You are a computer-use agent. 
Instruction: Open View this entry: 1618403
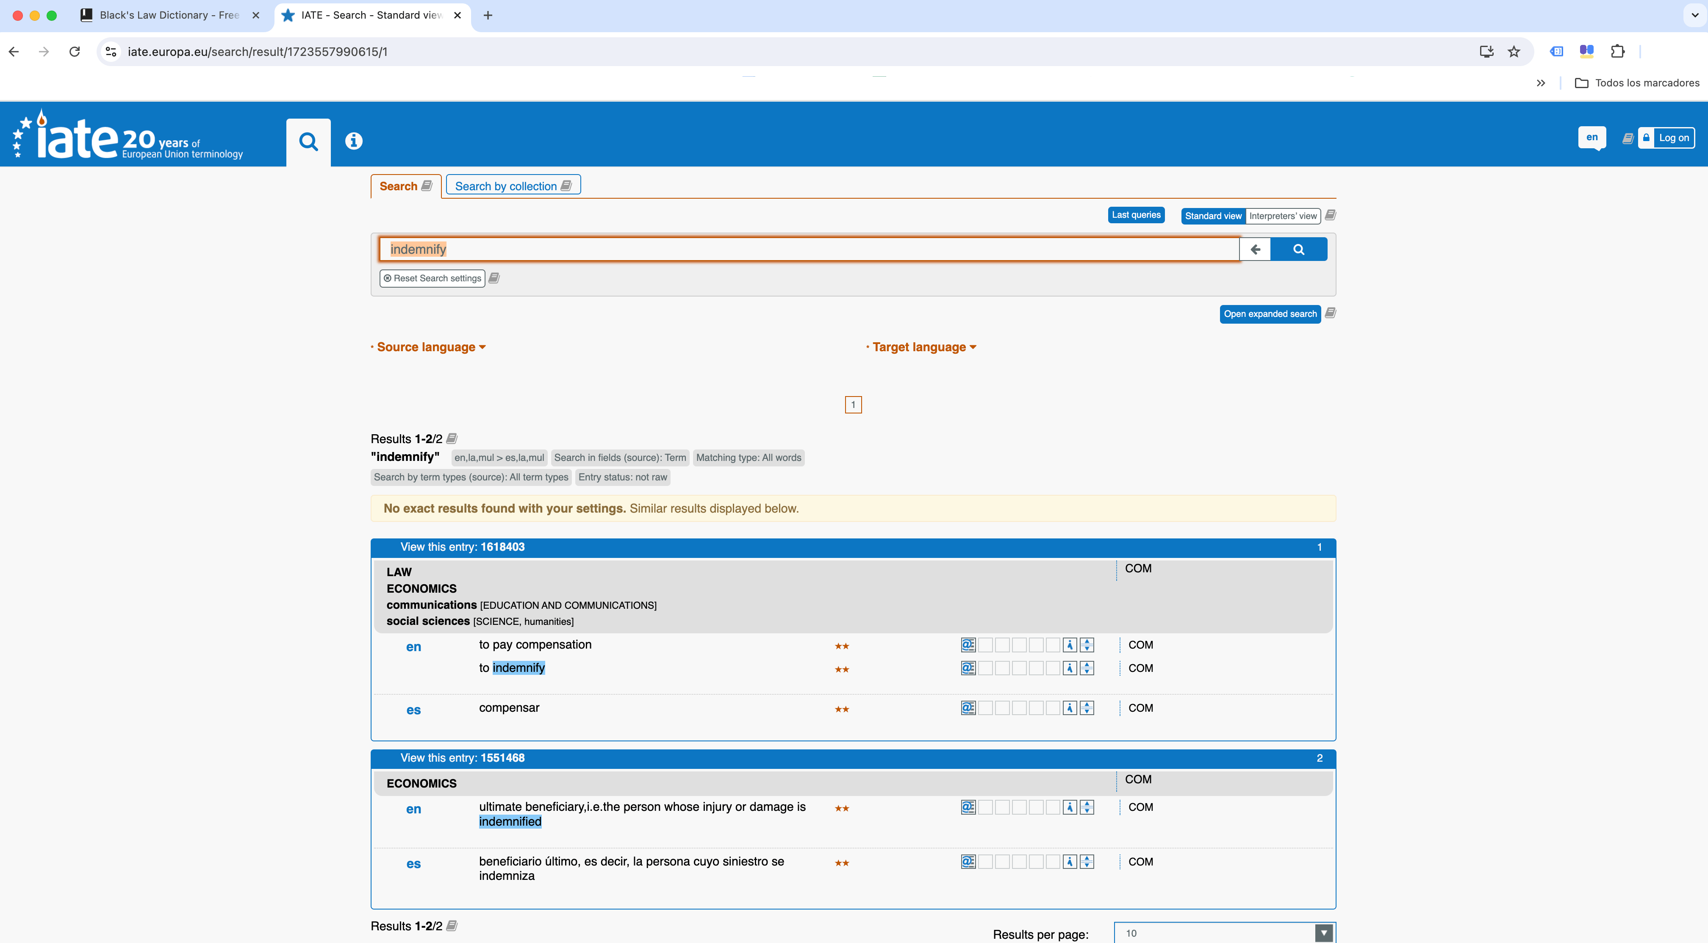(x=462, y=546)
